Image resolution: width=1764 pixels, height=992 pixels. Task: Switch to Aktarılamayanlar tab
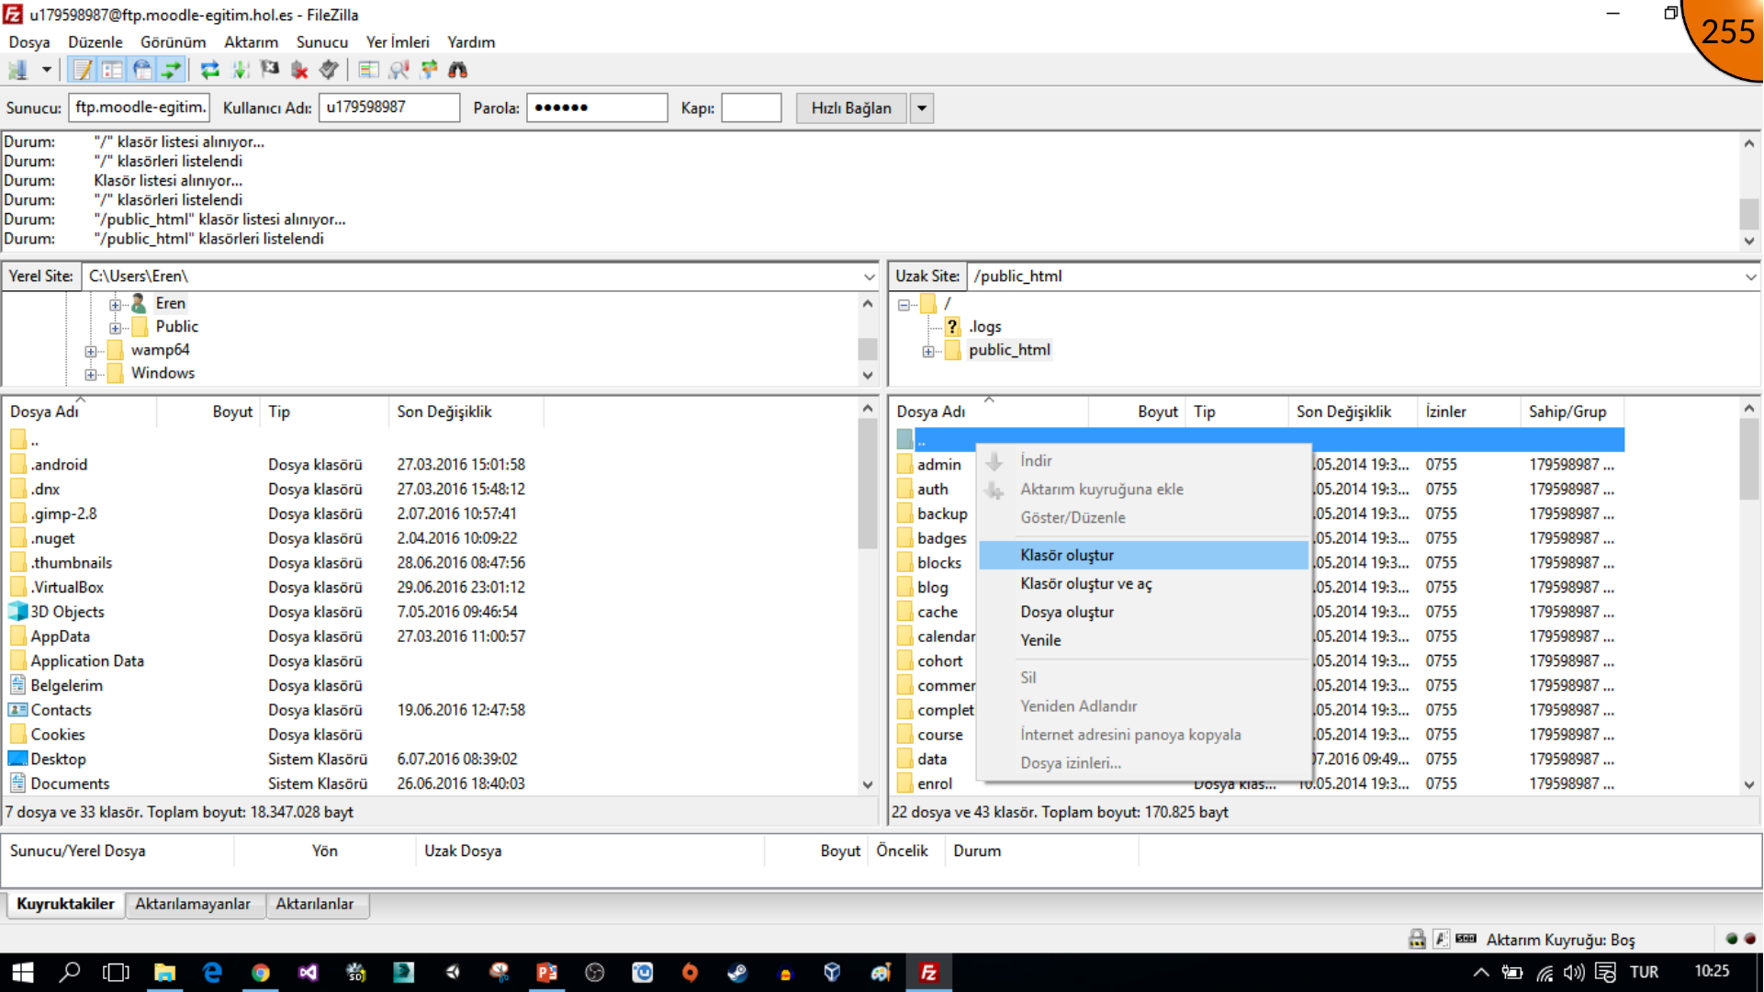(193, 904)
